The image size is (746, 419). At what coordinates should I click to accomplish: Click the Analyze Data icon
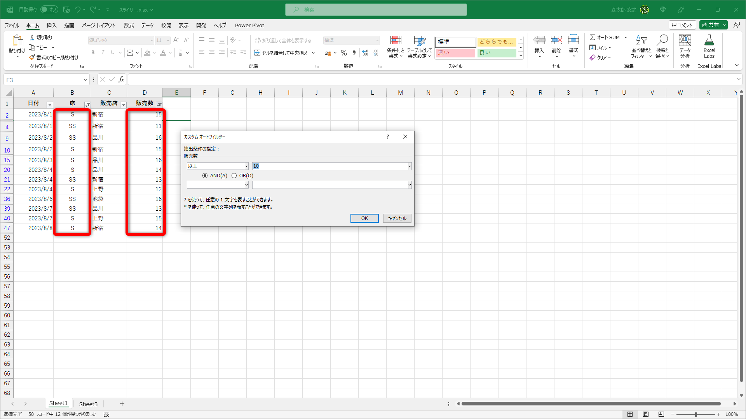[x=685, y=41]
